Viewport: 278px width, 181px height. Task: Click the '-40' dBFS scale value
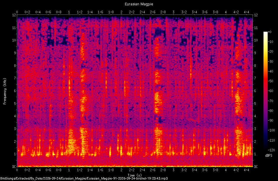point(270,71)
